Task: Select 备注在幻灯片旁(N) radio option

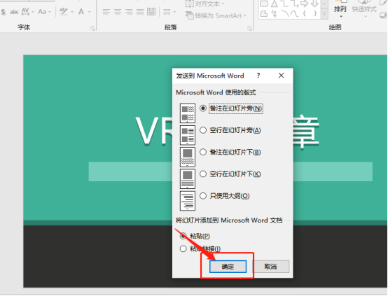Action: pos(232,108)
